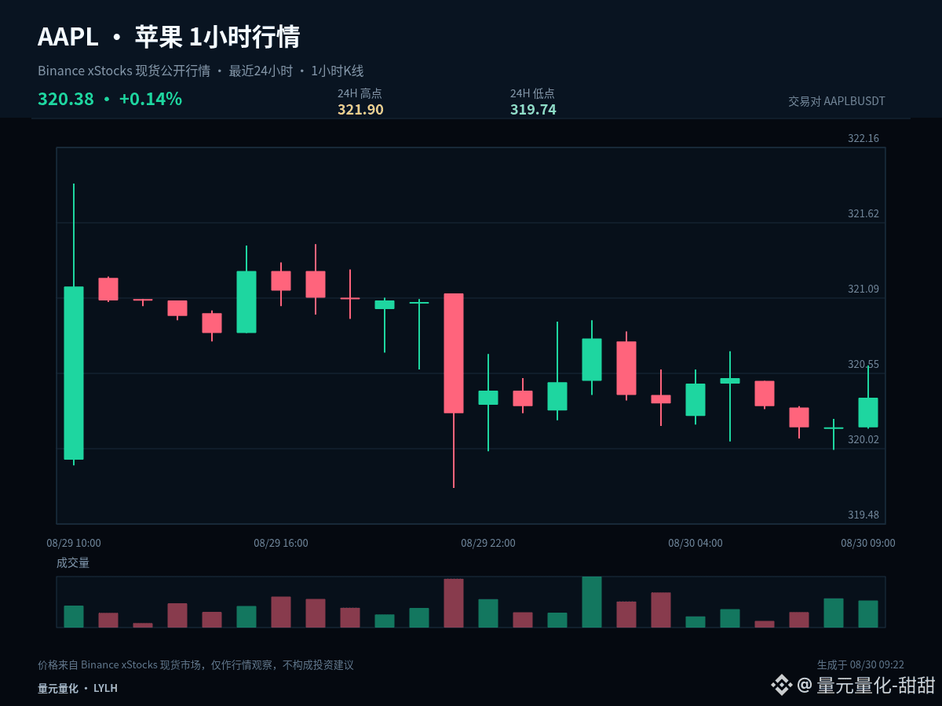Click the 319.48 price axis label
Viewport: 942px width, 706px height.
863,515
